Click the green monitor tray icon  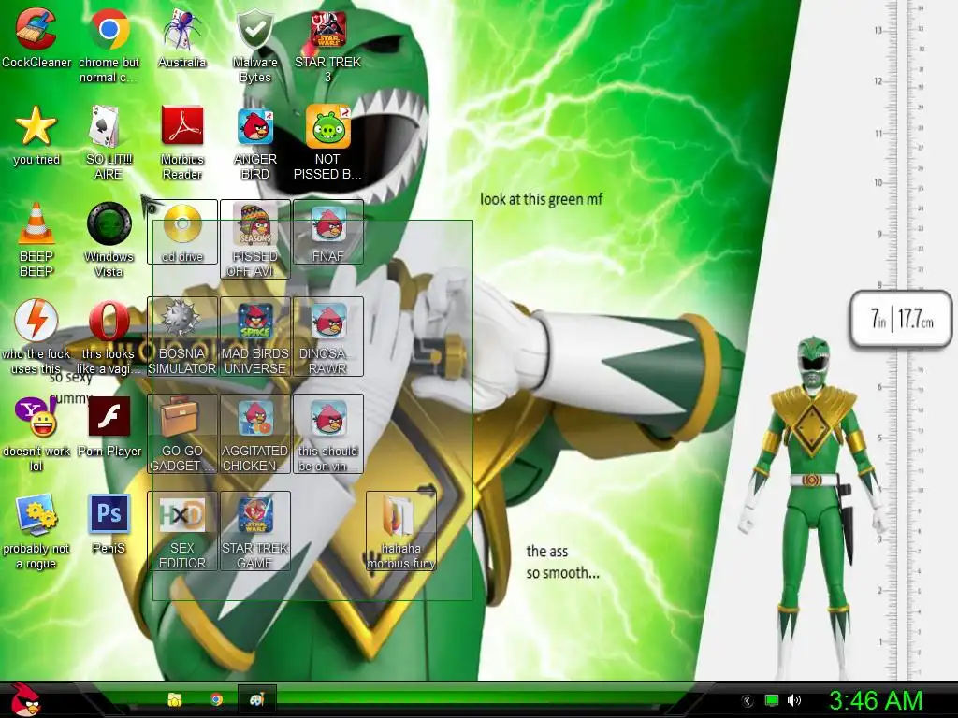(x=772, y=700)
